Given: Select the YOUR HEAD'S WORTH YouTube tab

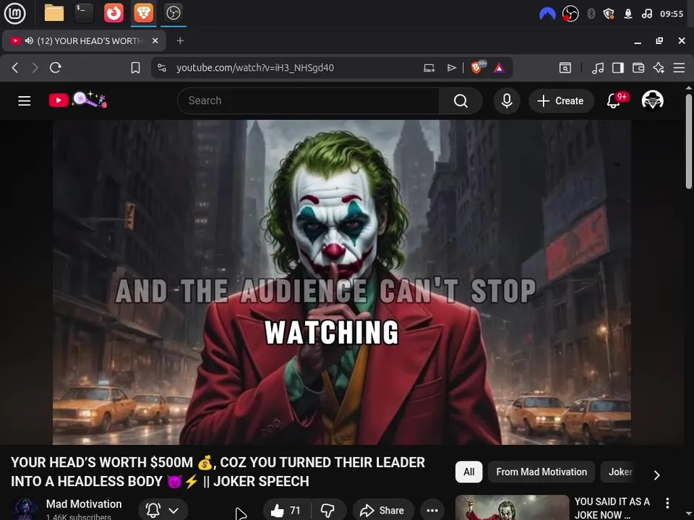Looking at the screenshot, I should click(x=84, y=40).
